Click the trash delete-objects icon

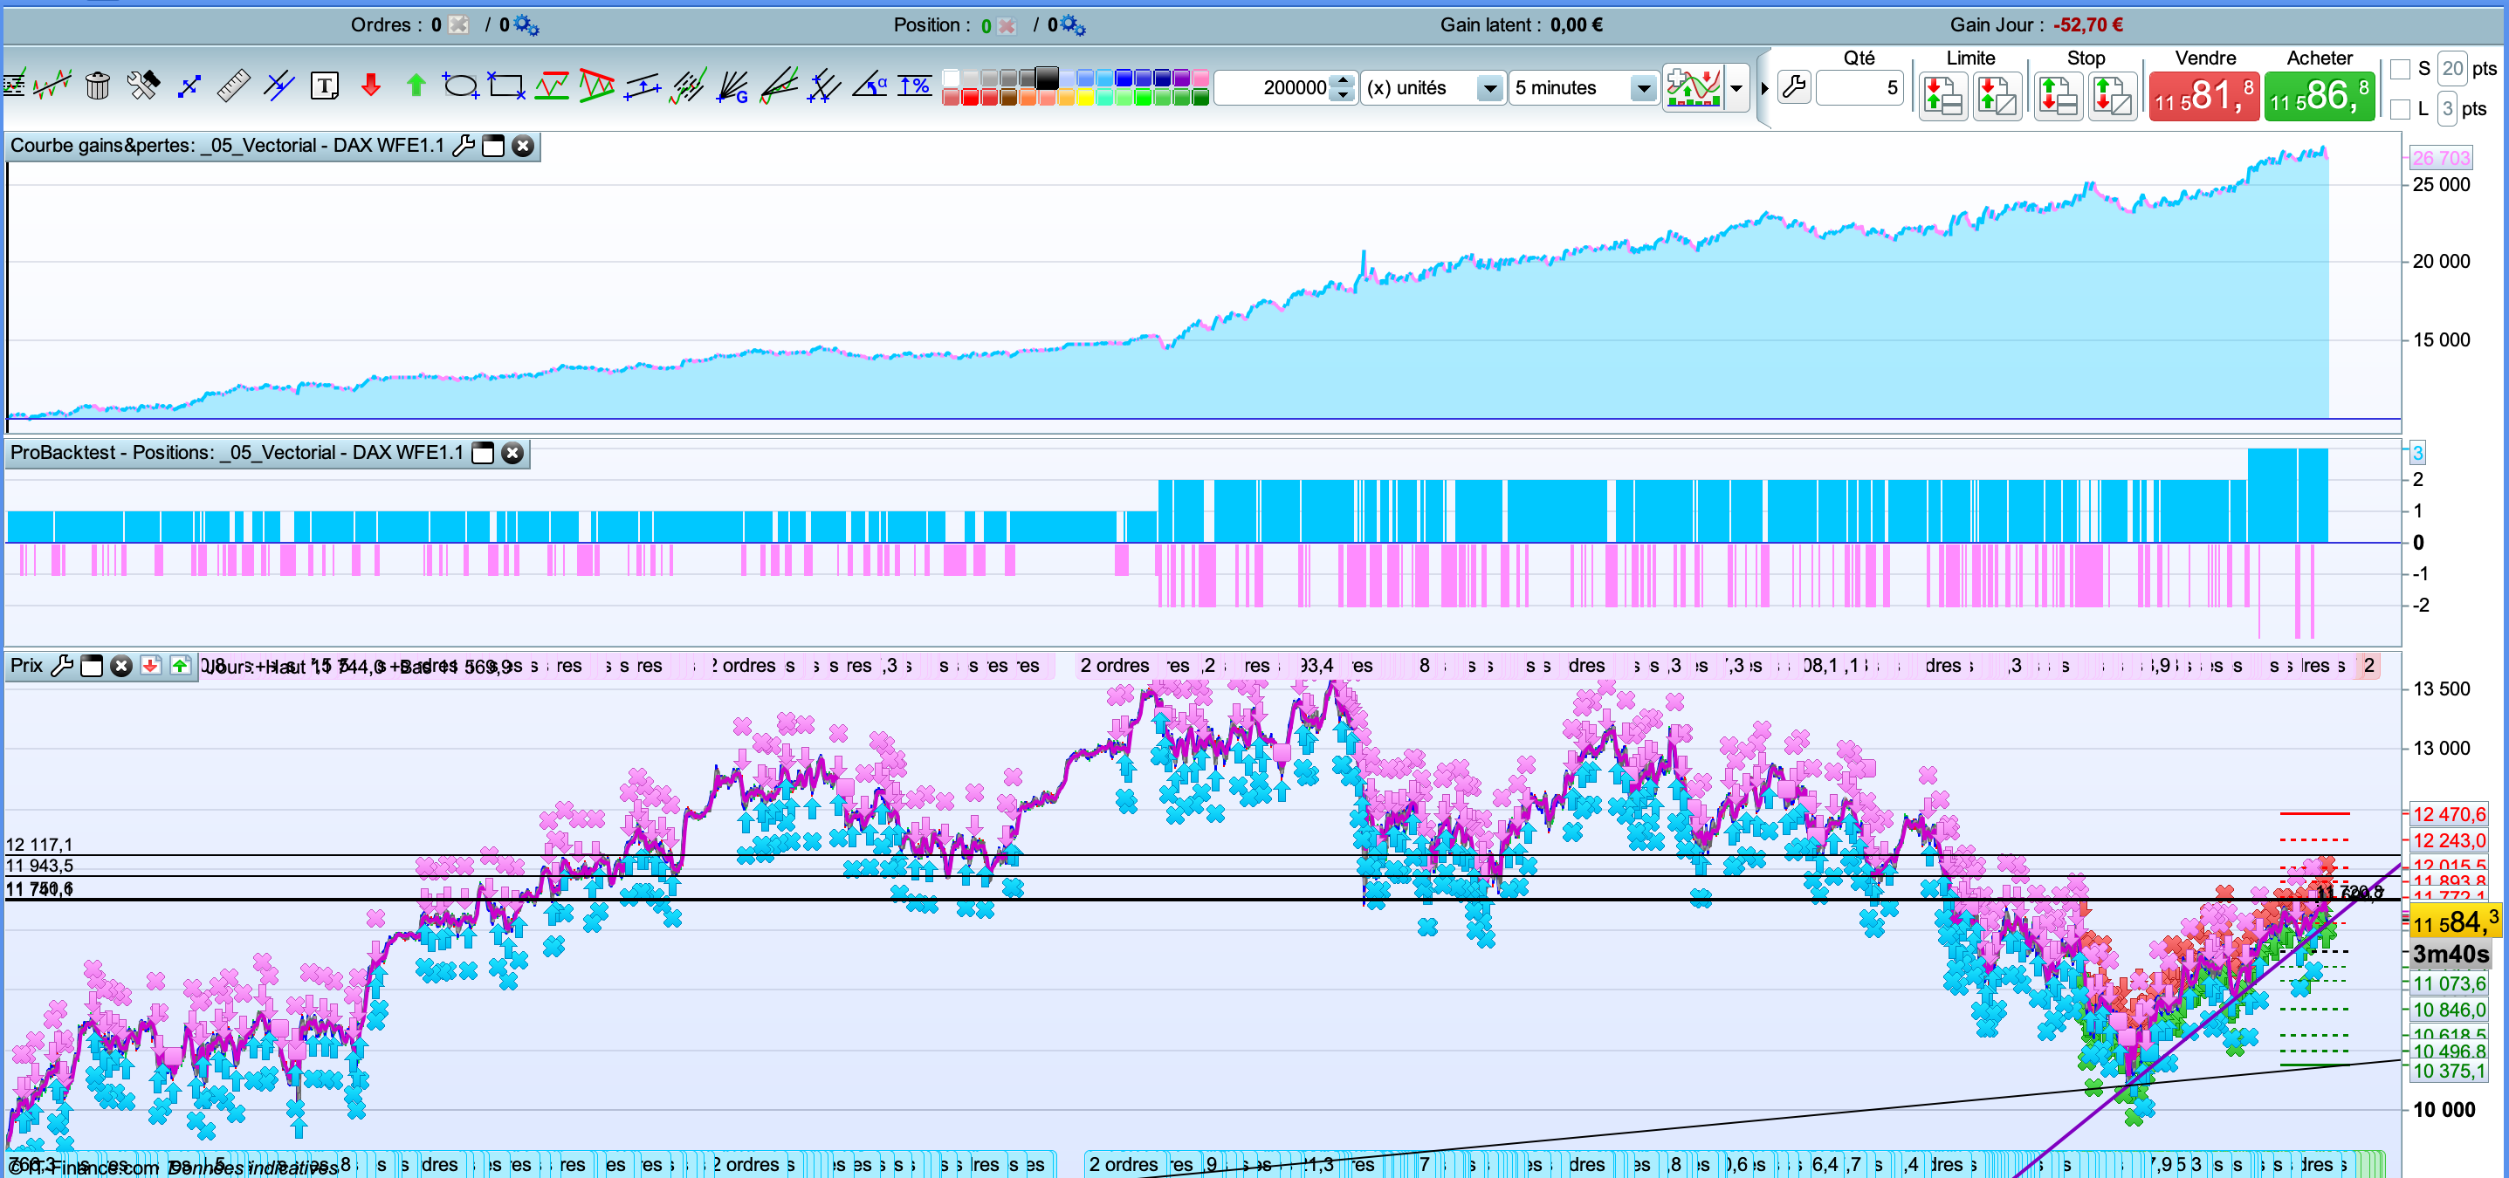coord(98,86)
